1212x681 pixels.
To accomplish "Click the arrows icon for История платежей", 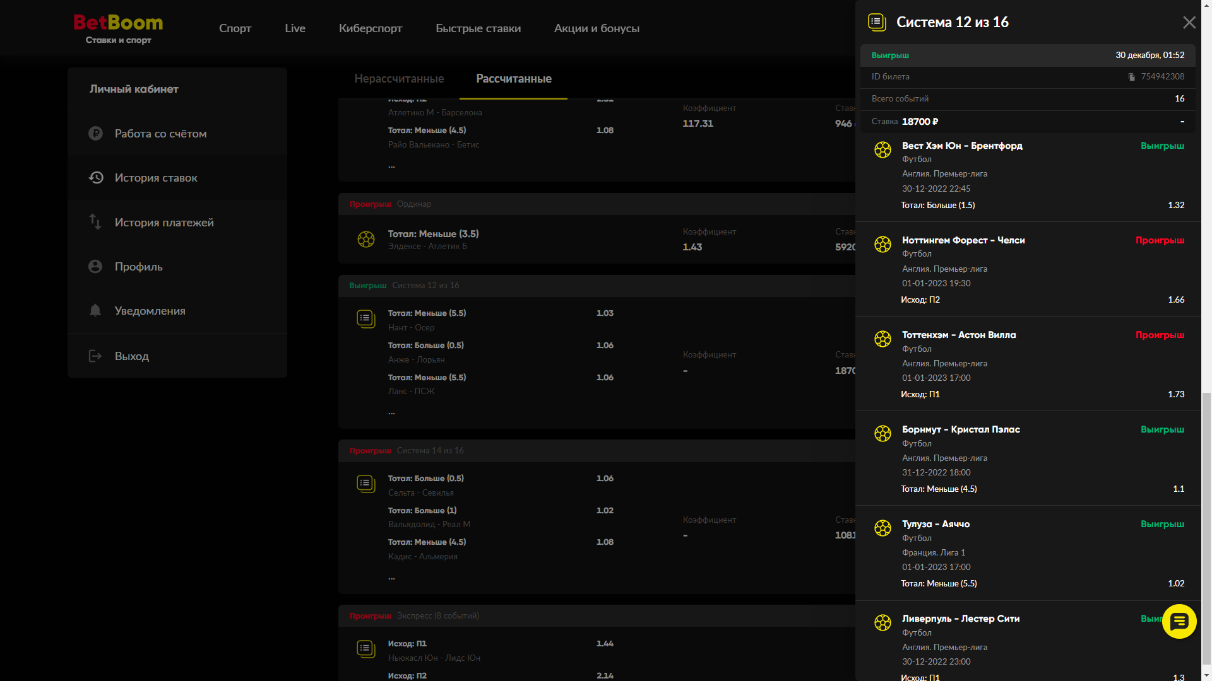I will point(95,222).
